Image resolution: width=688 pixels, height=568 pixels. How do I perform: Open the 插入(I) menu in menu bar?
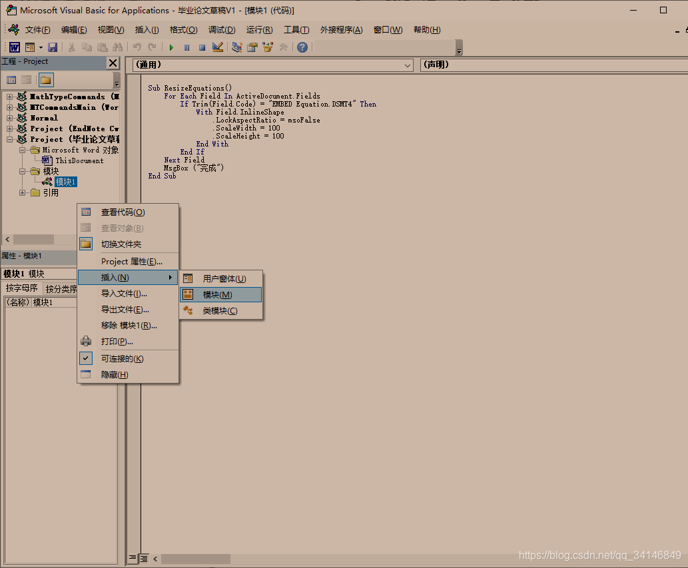pyautogui.click(x=147, y=30)
